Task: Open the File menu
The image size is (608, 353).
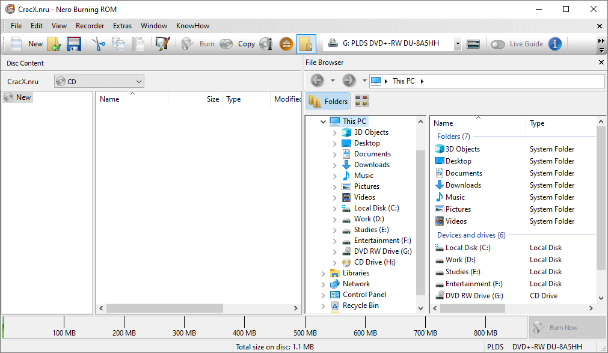Action: pyautogui.click(x=16, y=26)
